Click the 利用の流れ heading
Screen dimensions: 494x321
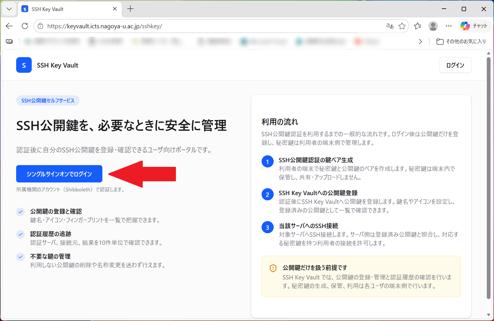click(280, 122)
